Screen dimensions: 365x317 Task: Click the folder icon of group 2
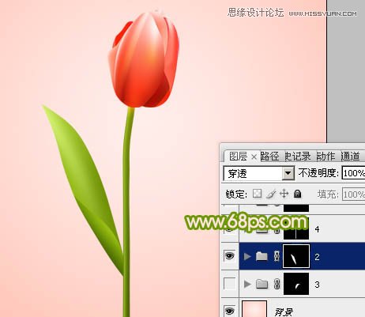(262, 256)
